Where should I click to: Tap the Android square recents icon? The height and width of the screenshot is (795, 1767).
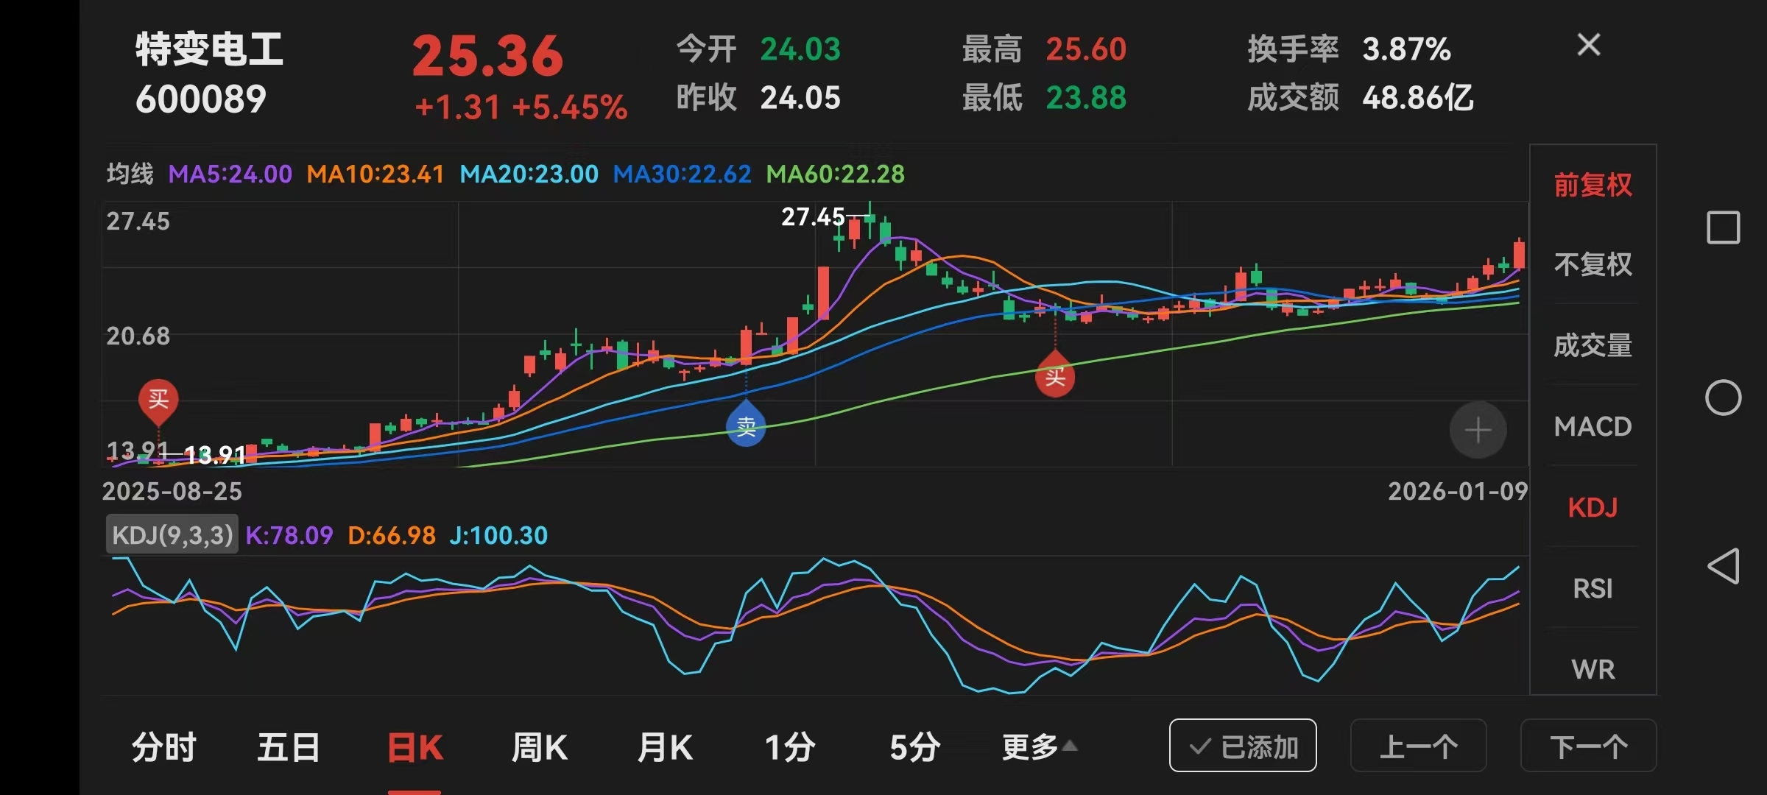[x=1723, y=227]
